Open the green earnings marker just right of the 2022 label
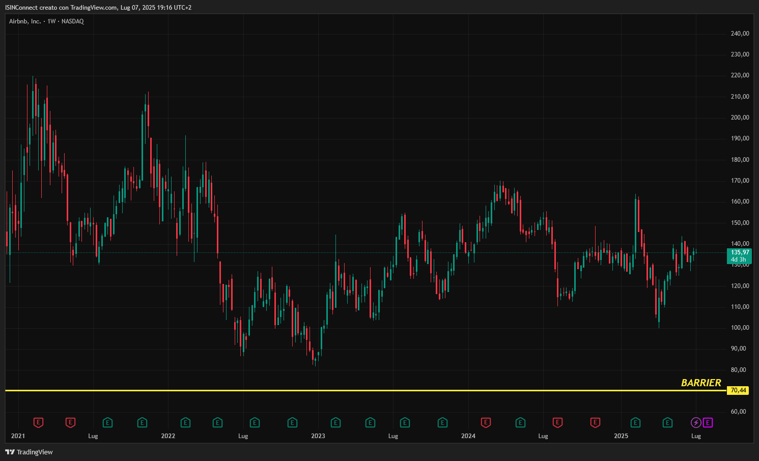 pyautogui.click(x=186, y=422)
